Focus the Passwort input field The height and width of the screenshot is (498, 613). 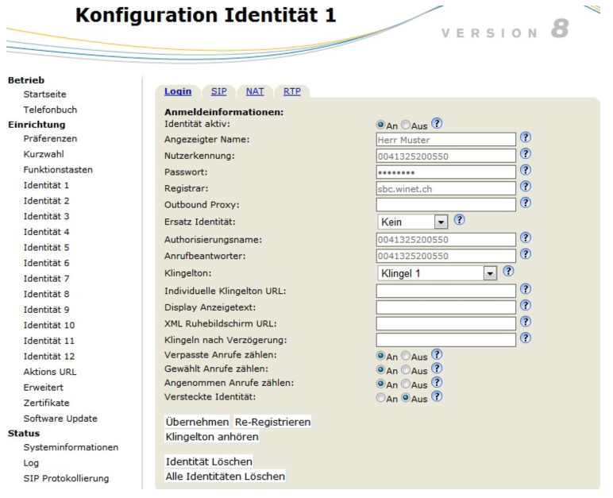445,172
